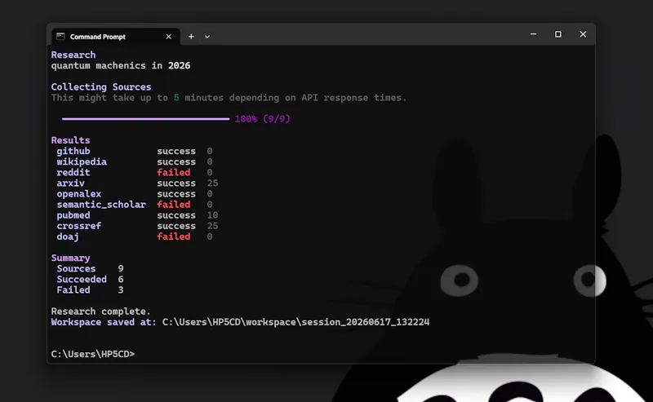Click the count 25 in arxiv row
The height and width of the screenshot is (402, 653).
click(x=212, y=183)
